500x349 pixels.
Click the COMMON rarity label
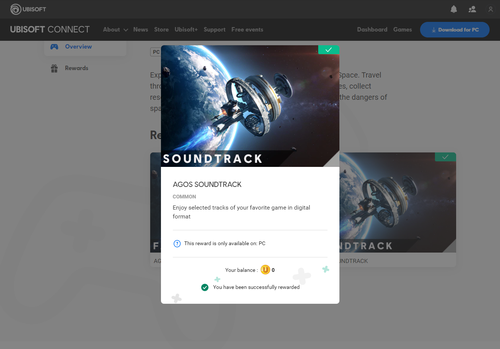pyautogui.click(x=184, y=197)
